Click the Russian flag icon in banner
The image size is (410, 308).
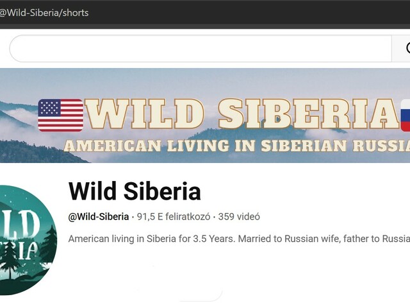click(x=406, y=116)
